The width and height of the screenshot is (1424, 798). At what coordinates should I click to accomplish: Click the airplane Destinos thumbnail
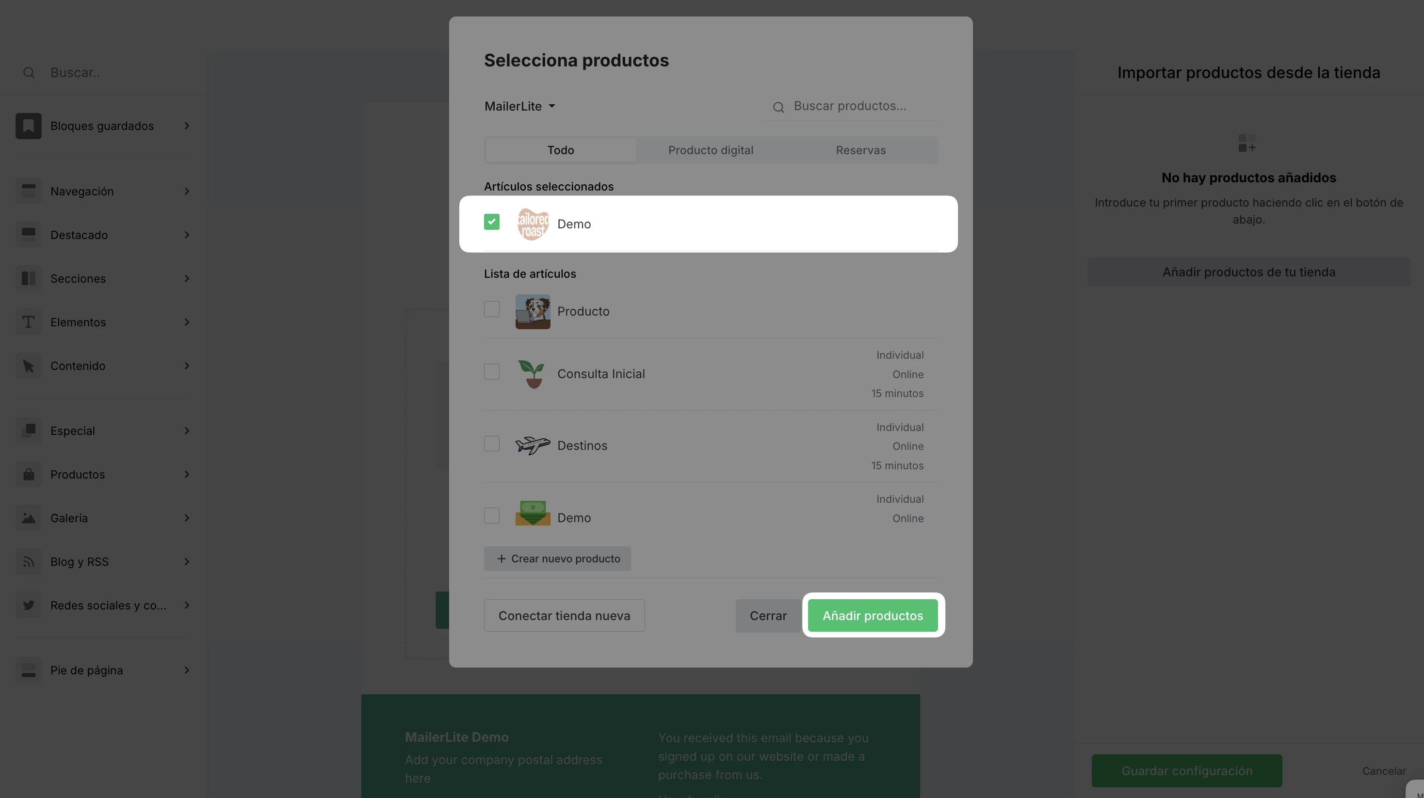533,446
